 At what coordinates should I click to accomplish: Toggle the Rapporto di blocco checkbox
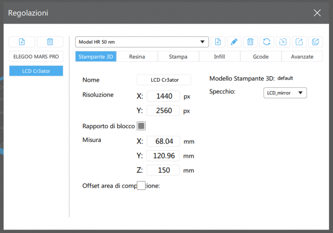[x=141, y=126]
